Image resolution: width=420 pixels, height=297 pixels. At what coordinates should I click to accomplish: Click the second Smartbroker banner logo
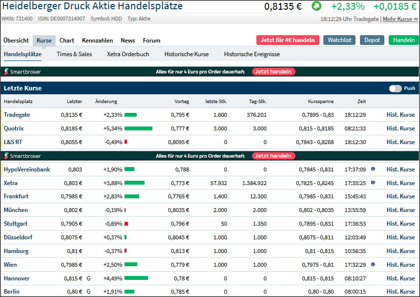click(22, 156)
